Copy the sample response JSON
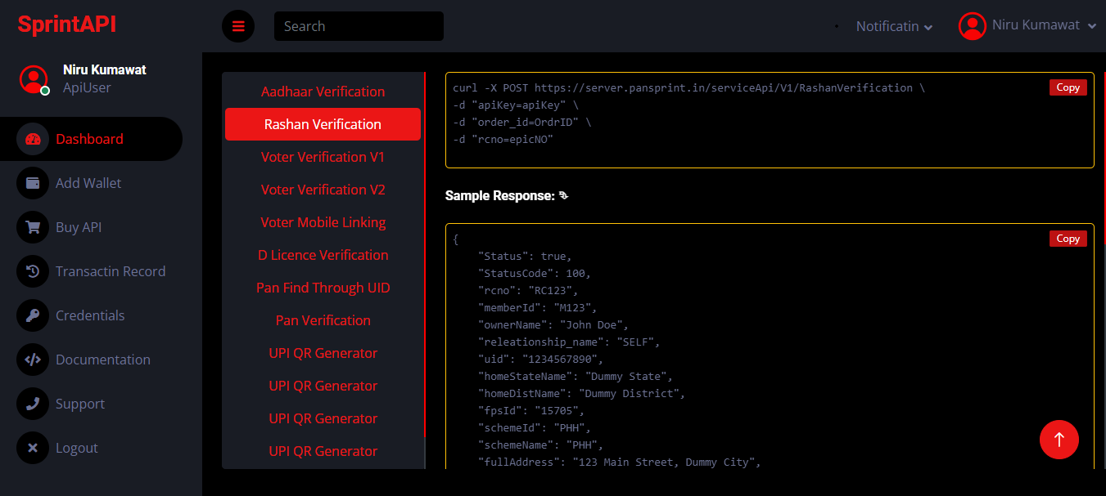Viewport: 1106px width, 496px height. click(1068, 239)
